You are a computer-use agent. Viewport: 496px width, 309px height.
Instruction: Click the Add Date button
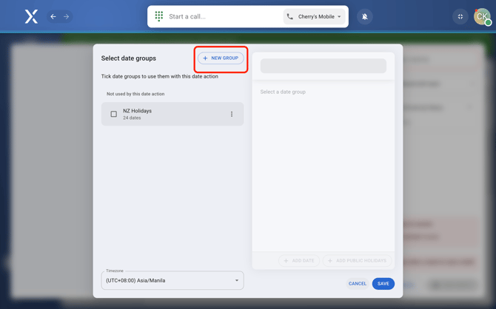(x=299, y=261)
